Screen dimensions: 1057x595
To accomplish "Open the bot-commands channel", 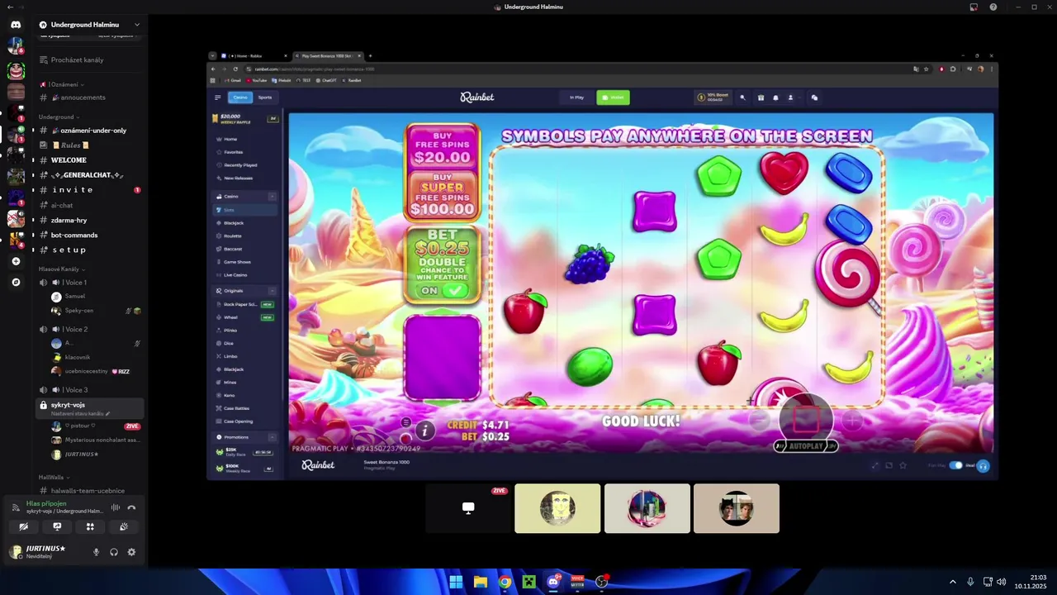I will click(89, 235).
